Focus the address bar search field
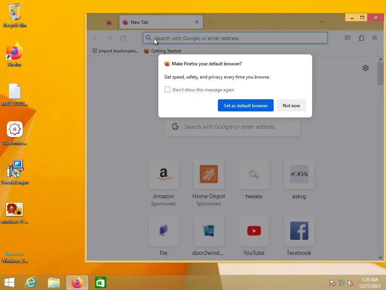 (235, 38)
